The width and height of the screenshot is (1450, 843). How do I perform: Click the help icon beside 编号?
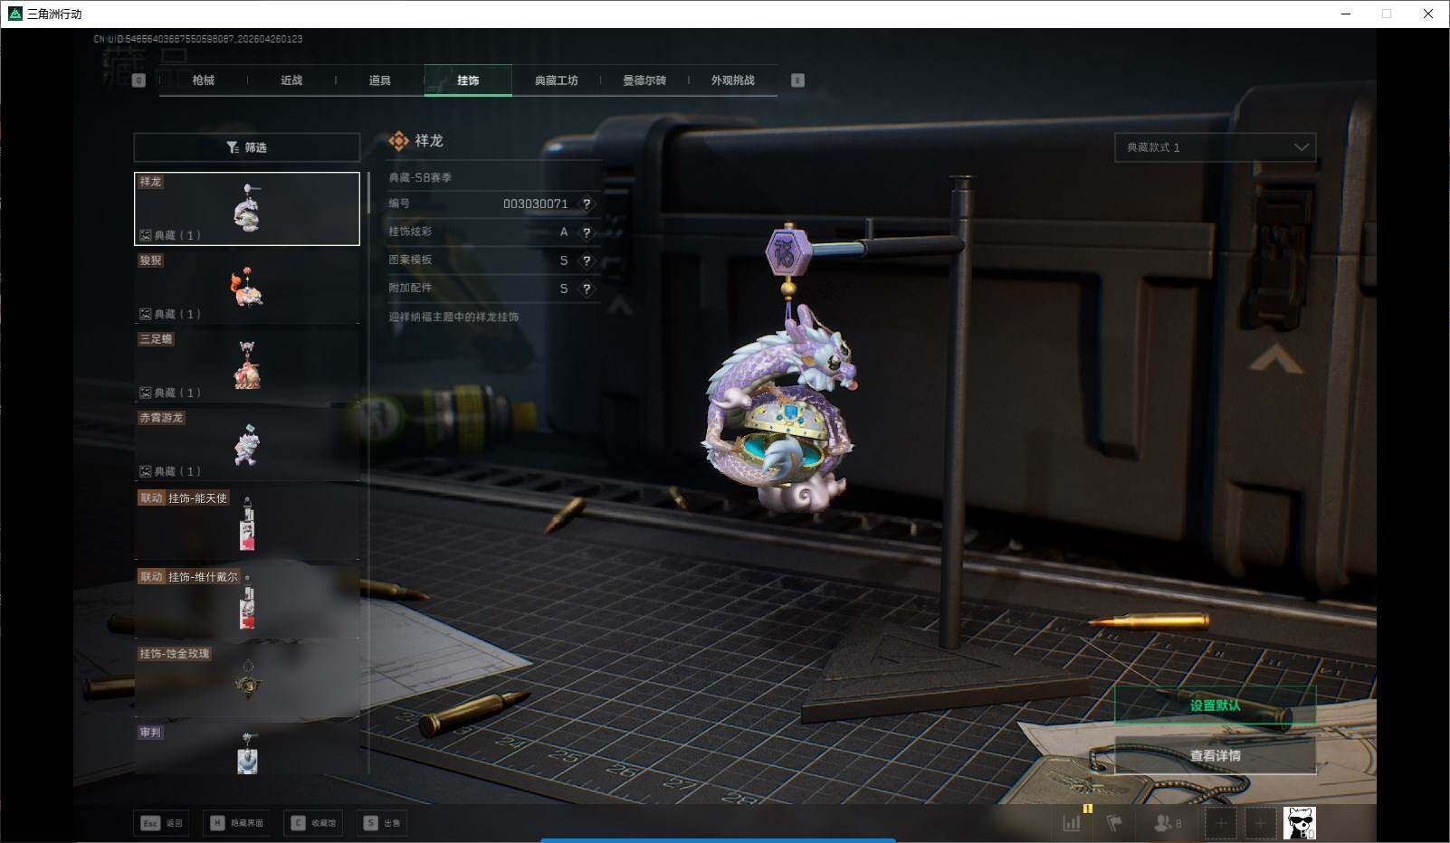point(587,204)
